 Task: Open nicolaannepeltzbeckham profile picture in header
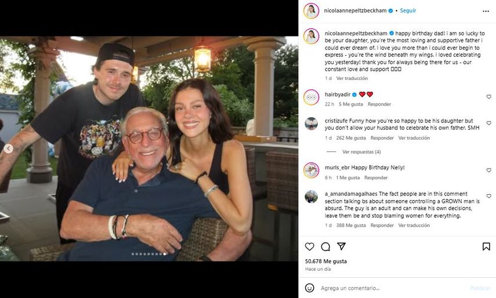click(x=312, y=11)
